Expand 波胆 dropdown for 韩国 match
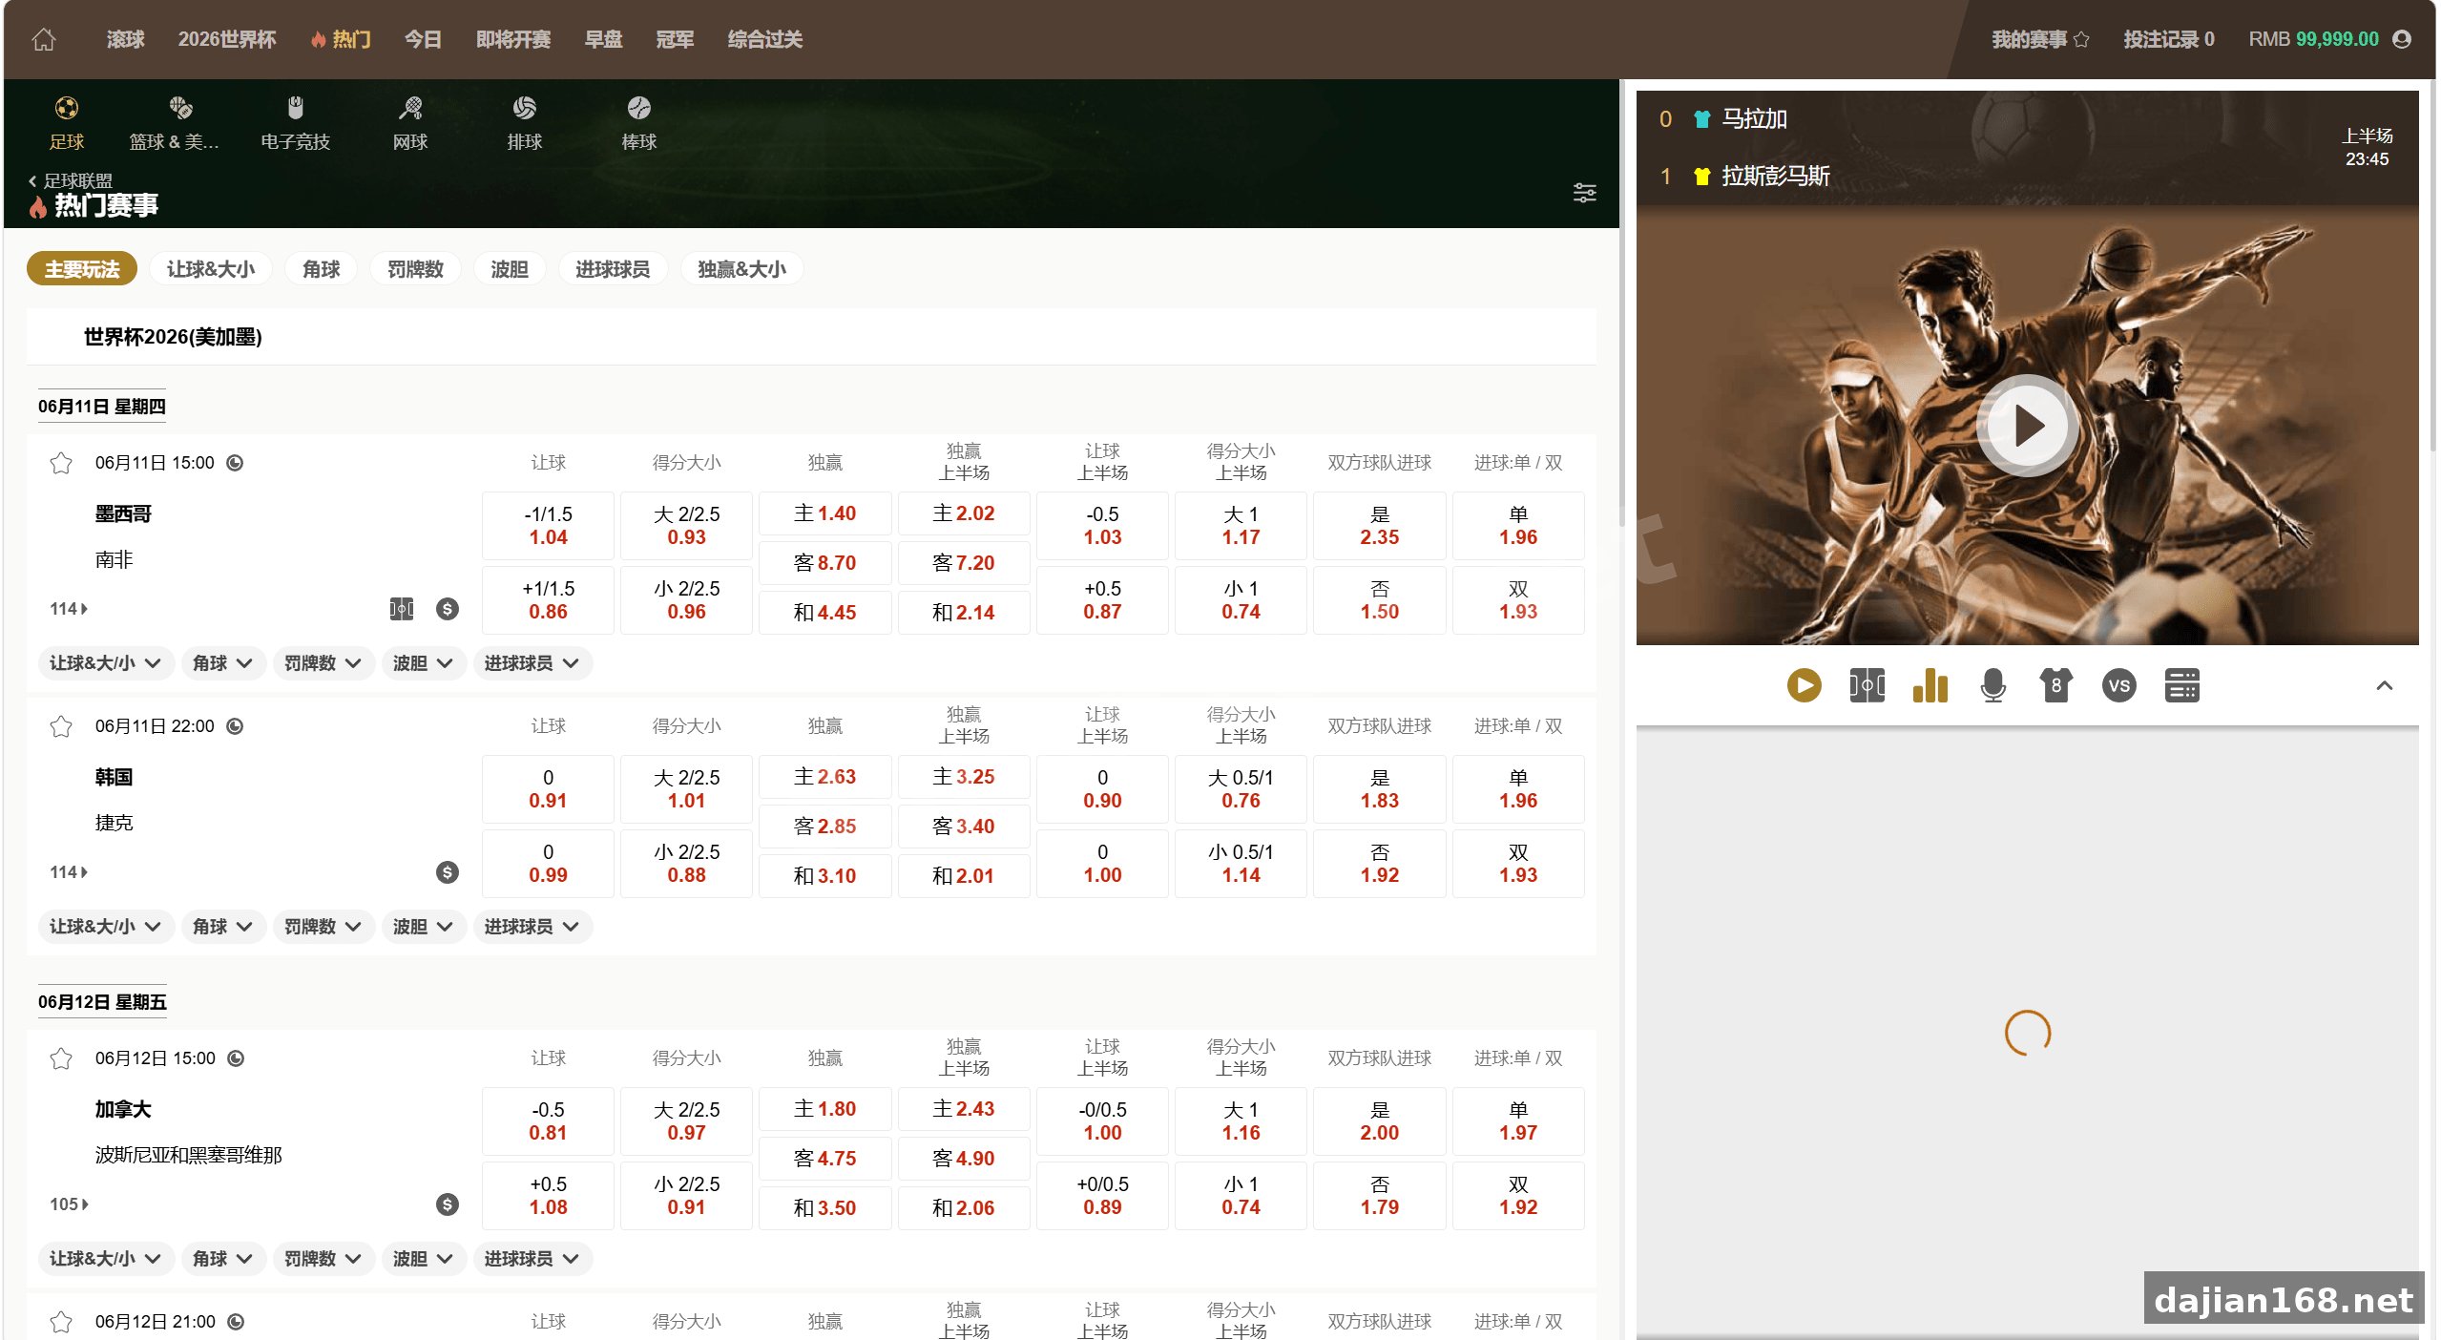This screenshot has height=1340, width=2441. tap(423, 927)
